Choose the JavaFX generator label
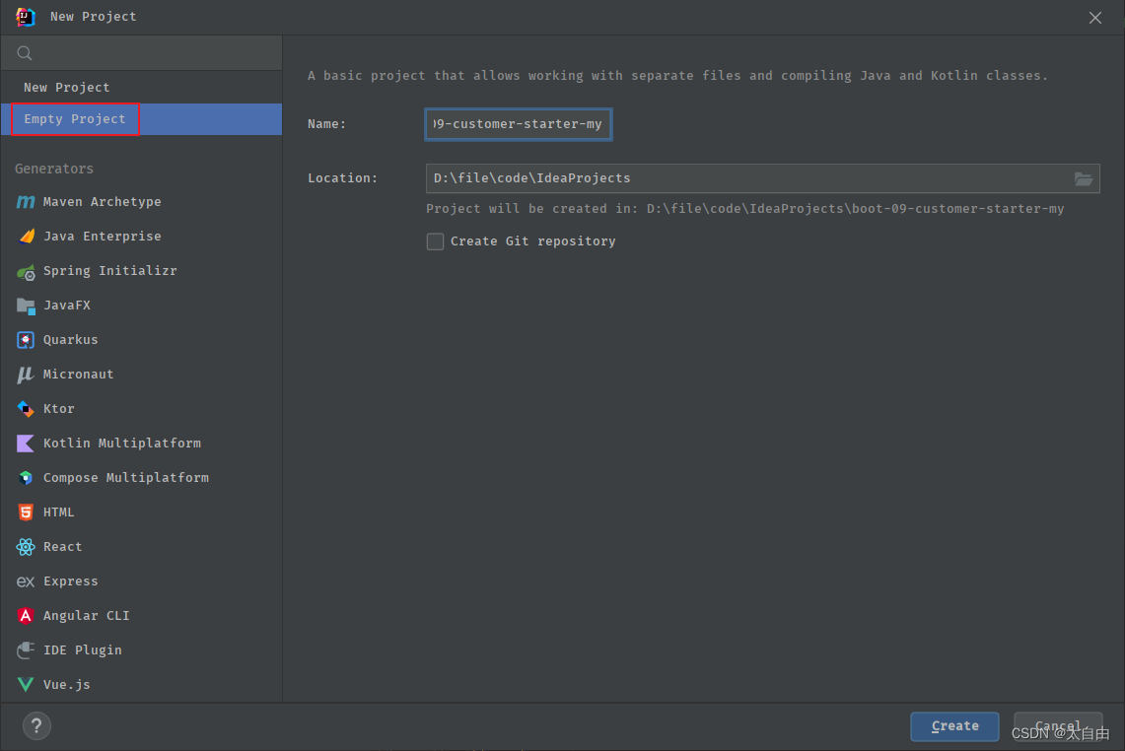 click(67, 306)
